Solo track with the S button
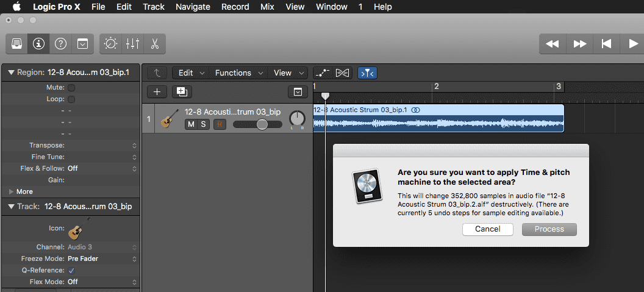Screen dimensions: 644x292 click(x=203, y=124)
